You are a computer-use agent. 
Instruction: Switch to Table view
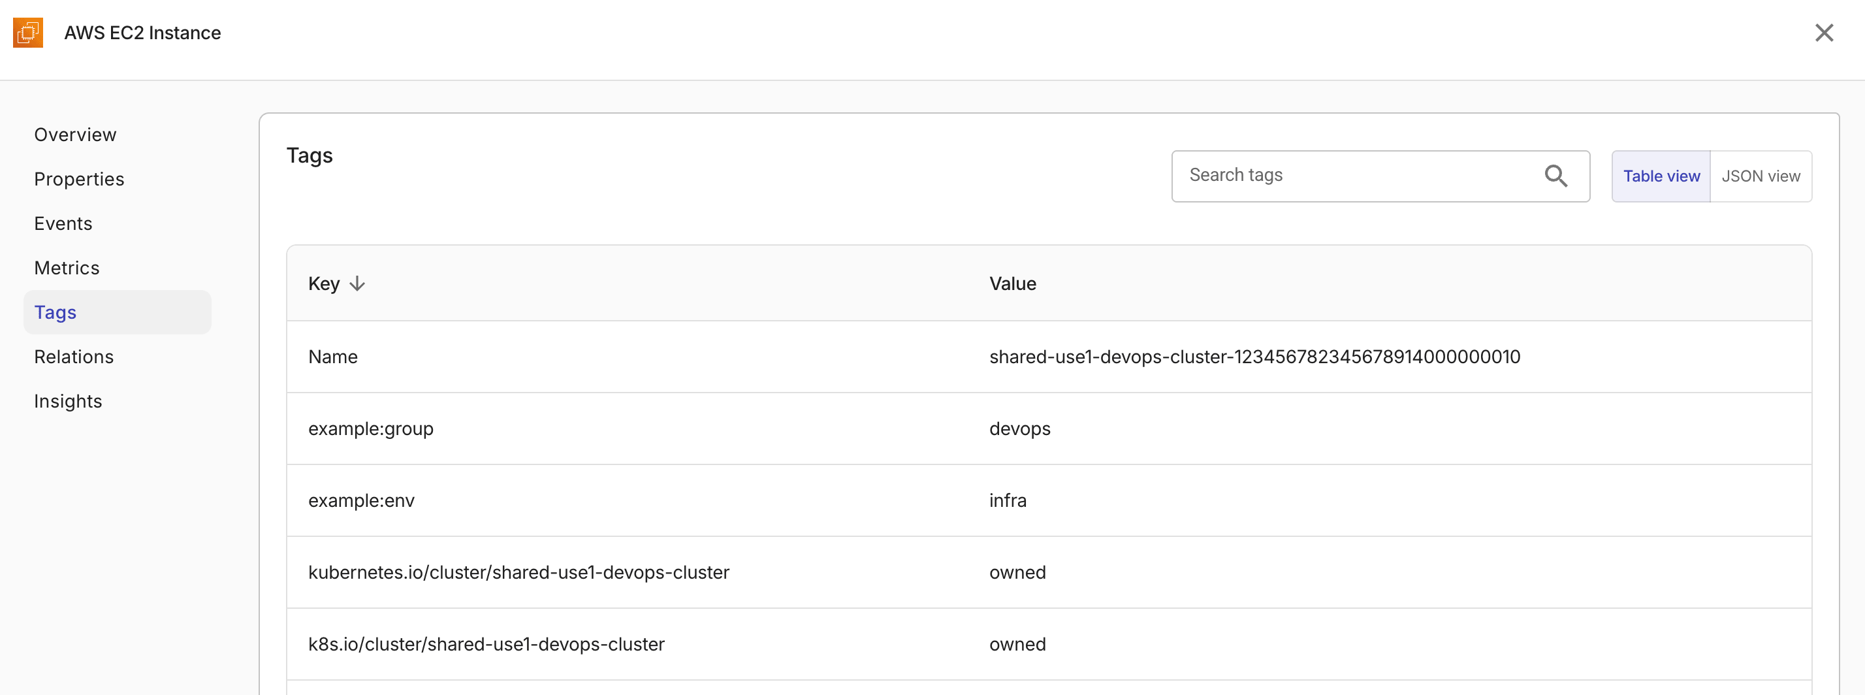1661,176
